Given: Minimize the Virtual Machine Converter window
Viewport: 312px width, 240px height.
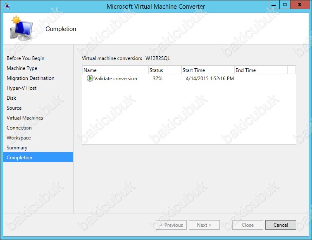Looking at the screenshot, I should [x=274, y=5].
